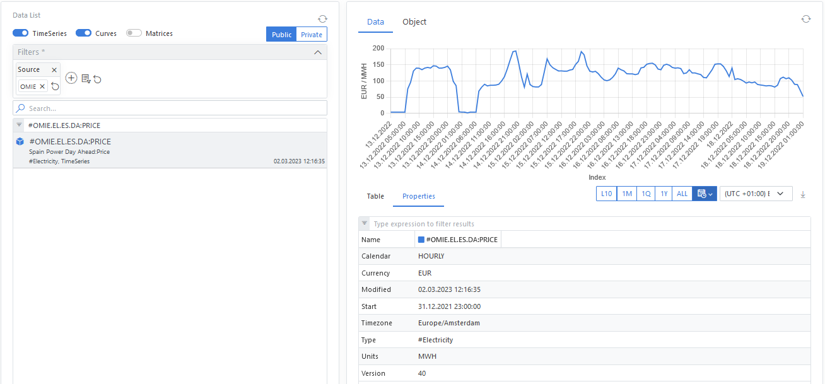Reset the Source filter values
Viewport: 825px width, 384px height.
pos(55,86)
